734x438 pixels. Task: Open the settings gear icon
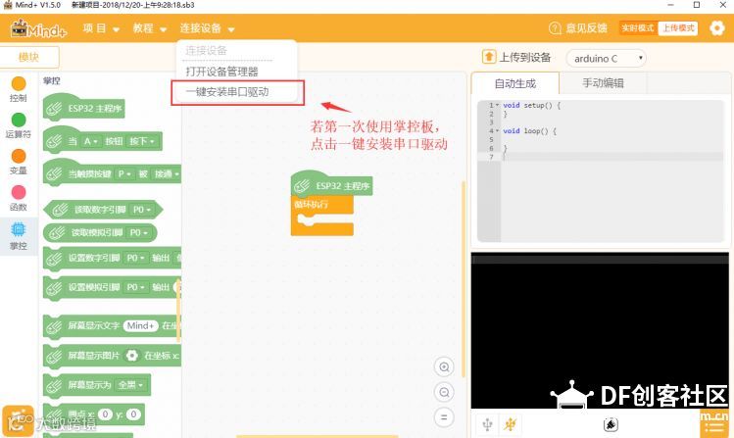[716, 28]
